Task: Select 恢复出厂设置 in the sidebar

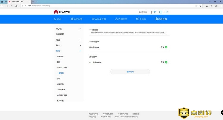Action: (x=62, y=67)
